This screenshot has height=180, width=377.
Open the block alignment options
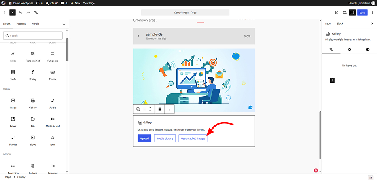point(160,109)
